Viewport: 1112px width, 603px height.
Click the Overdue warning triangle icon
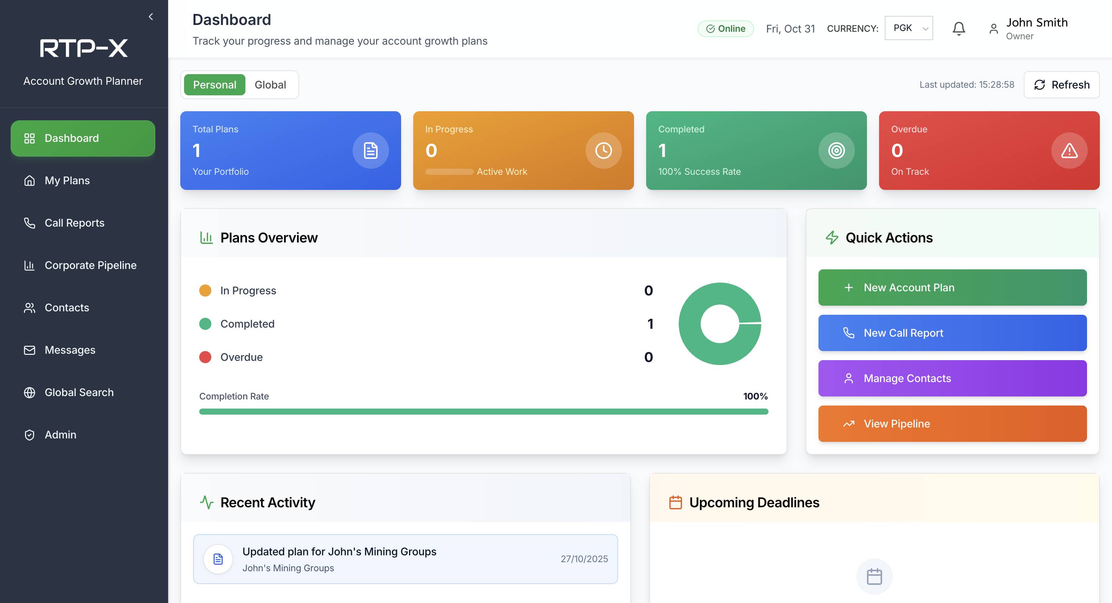(x=1069, y=151)
